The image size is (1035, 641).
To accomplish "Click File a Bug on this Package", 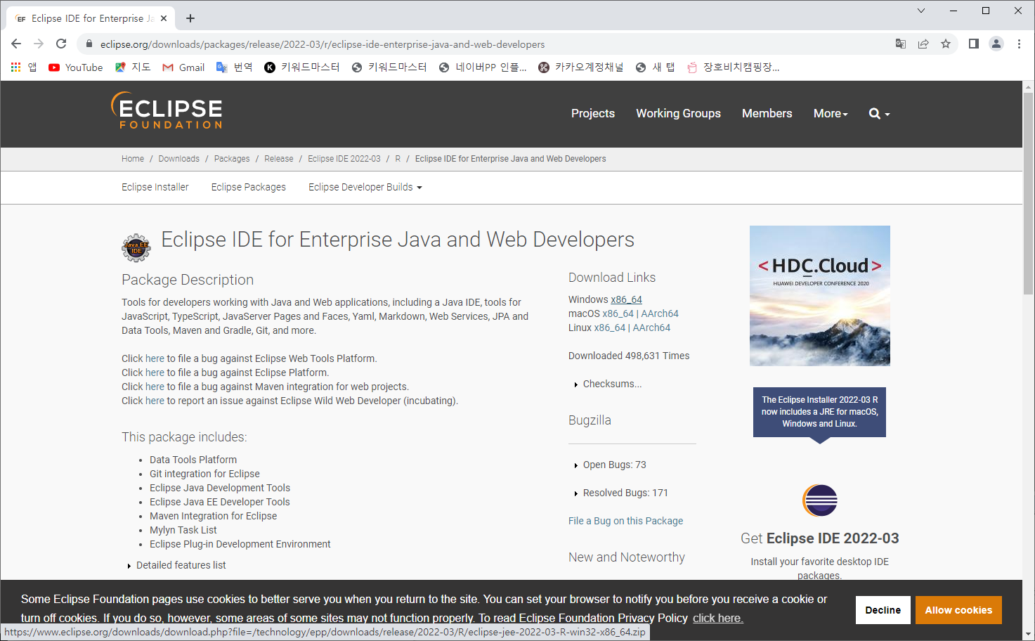I will tap(625, 521).
